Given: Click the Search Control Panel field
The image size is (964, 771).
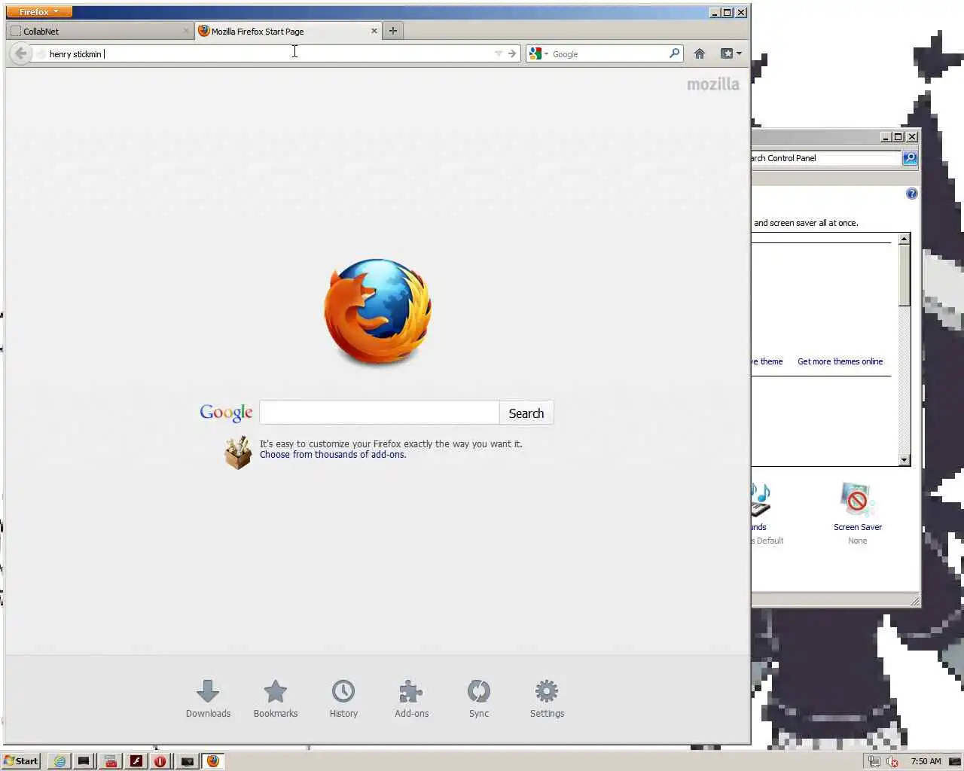Looking at the screenshot, I should click(825, 158).
